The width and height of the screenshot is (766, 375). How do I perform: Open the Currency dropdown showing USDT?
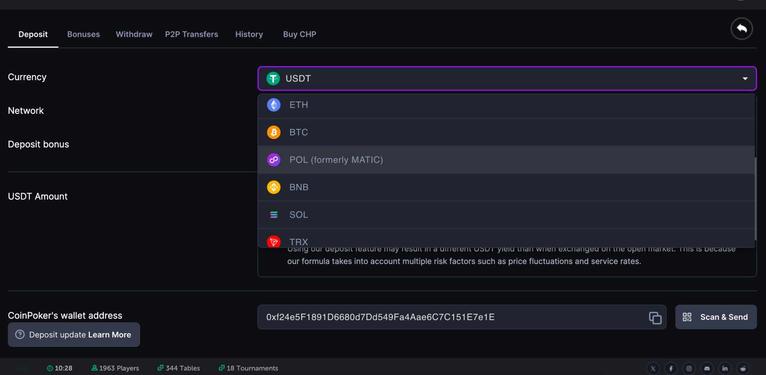coord(506,78)
